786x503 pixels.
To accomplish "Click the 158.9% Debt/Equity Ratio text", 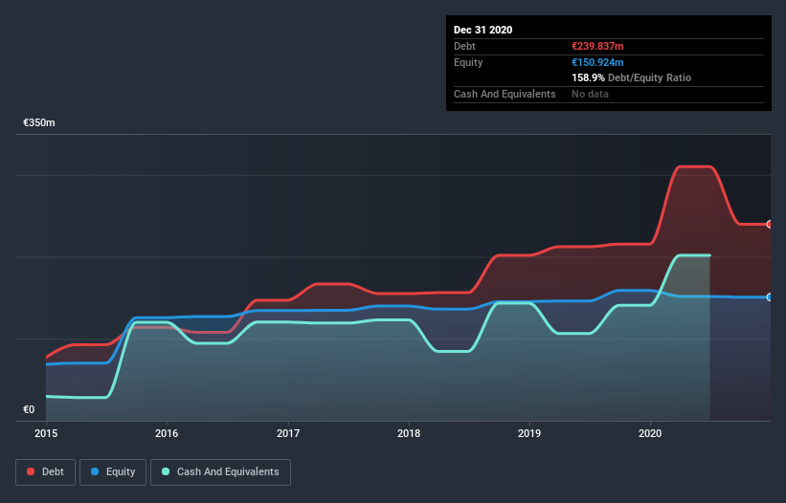I will pyautogui.click(x=631, y=77).
